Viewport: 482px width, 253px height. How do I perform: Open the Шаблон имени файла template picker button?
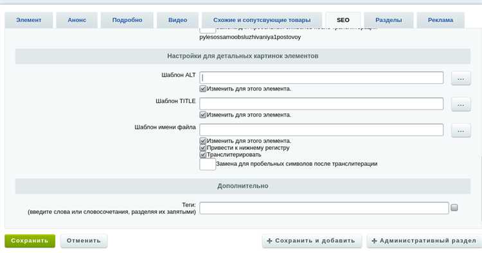[461, 131]
